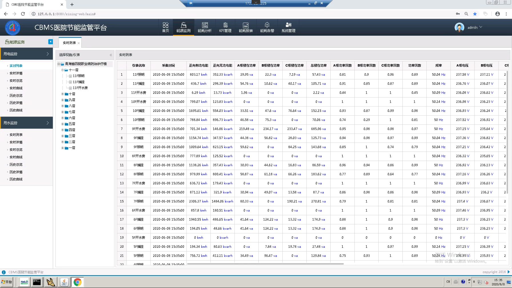Screen dimensions: 512x288
Task: Open command prompt from taskbar
Action: coord(37,282)
